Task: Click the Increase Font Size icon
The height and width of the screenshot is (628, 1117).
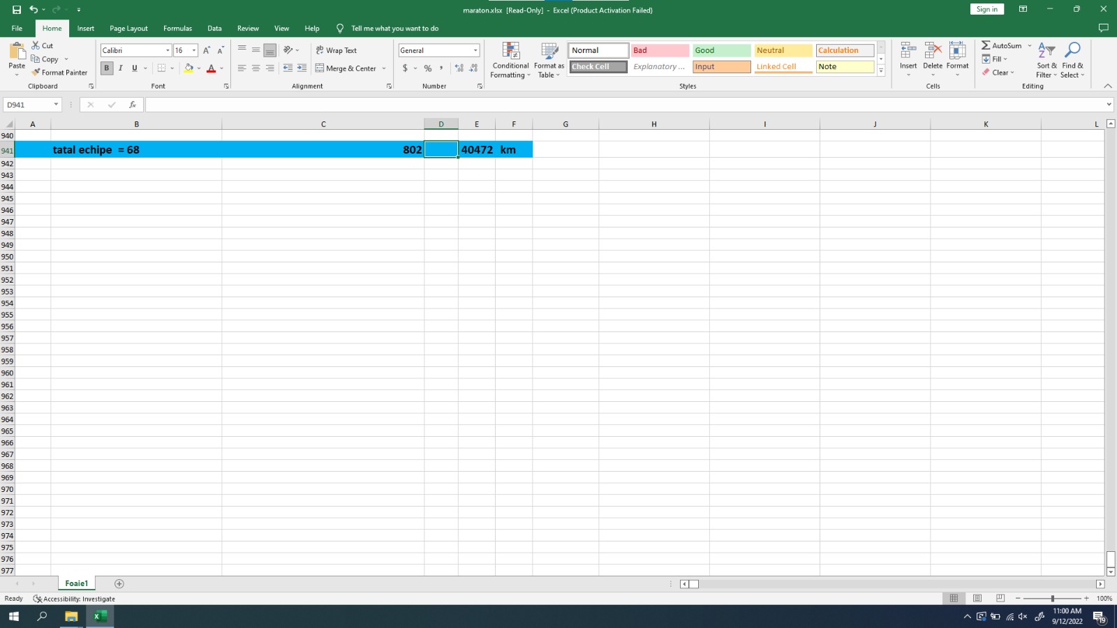Action: [207, 50]
